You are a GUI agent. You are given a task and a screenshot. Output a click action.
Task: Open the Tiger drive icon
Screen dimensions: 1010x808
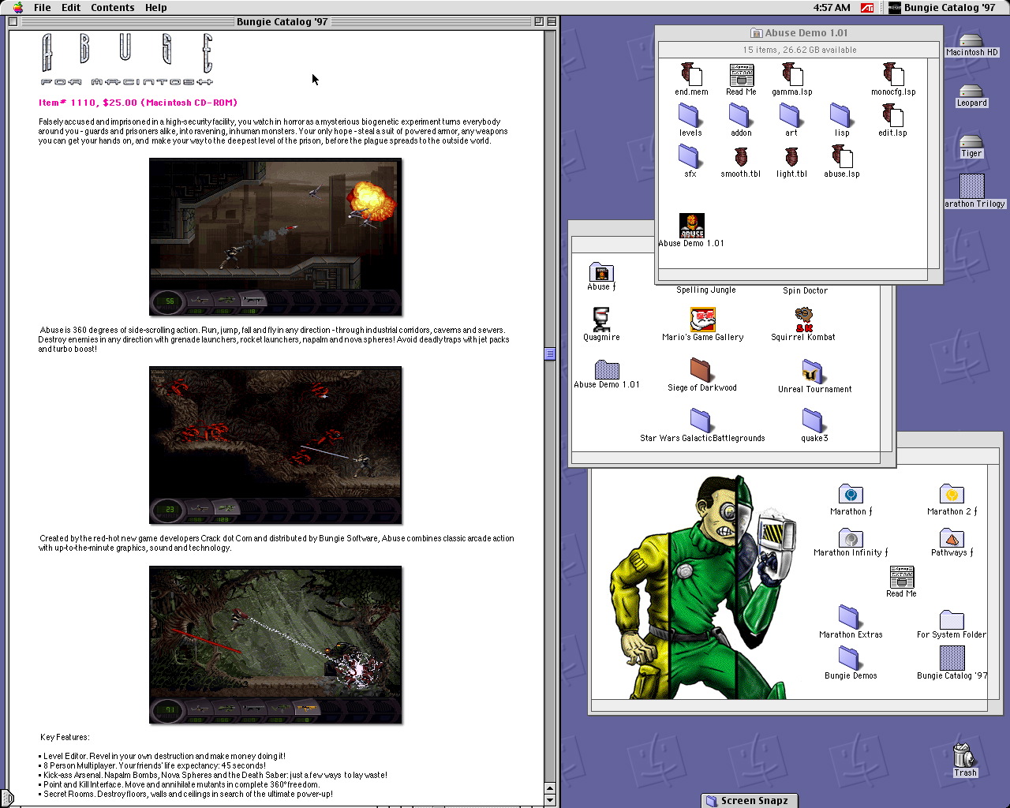coord(971,142)
